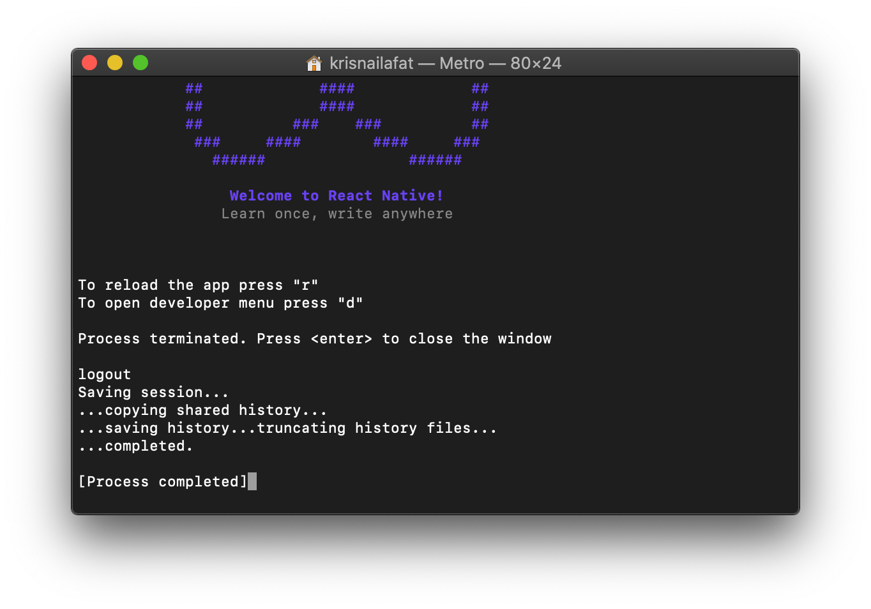The height and width of the screenshot is (609, 871).
Task: Minimize the Metro terminal window
Action: coord(115,63)
